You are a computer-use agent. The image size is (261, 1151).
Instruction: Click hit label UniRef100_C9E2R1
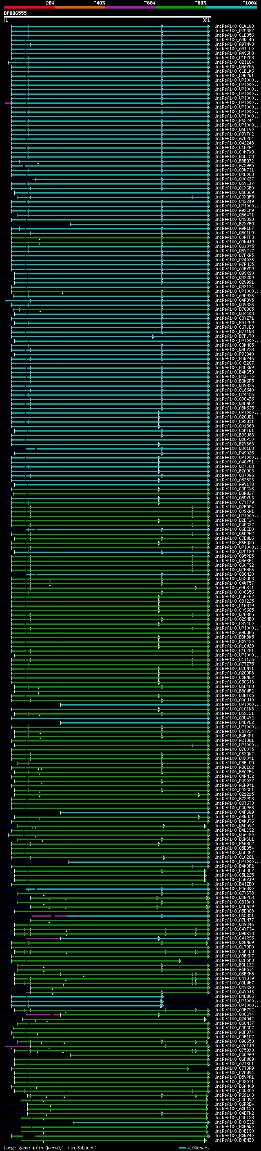(x=234, y=76)
